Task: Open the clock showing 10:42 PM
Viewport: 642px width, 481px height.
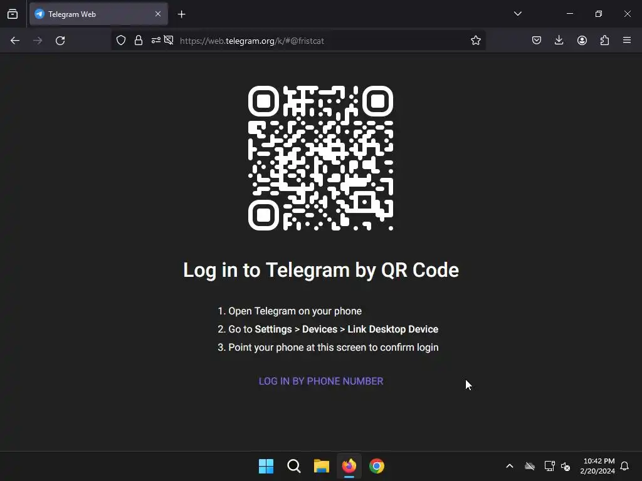Action: tap(597, 466)
